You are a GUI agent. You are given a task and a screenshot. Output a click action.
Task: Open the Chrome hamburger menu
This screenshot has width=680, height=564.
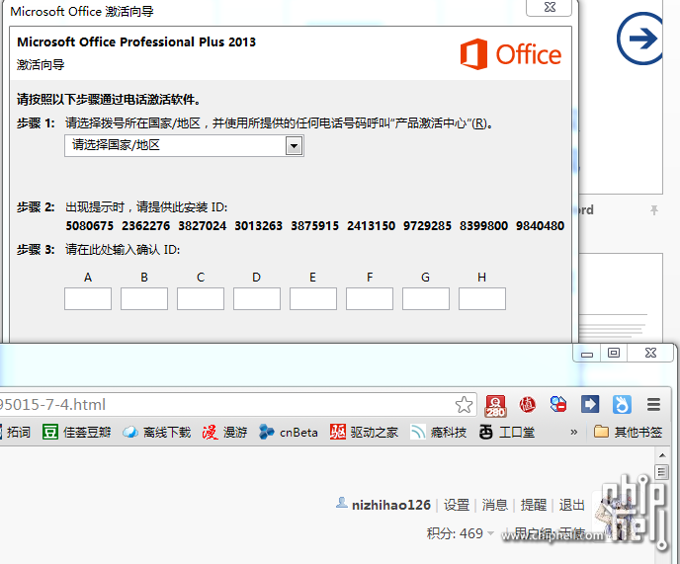653,404
